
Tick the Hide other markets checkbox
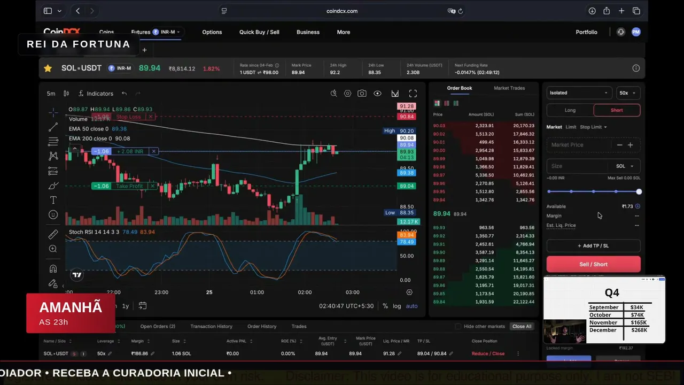(x=458, y=326)
